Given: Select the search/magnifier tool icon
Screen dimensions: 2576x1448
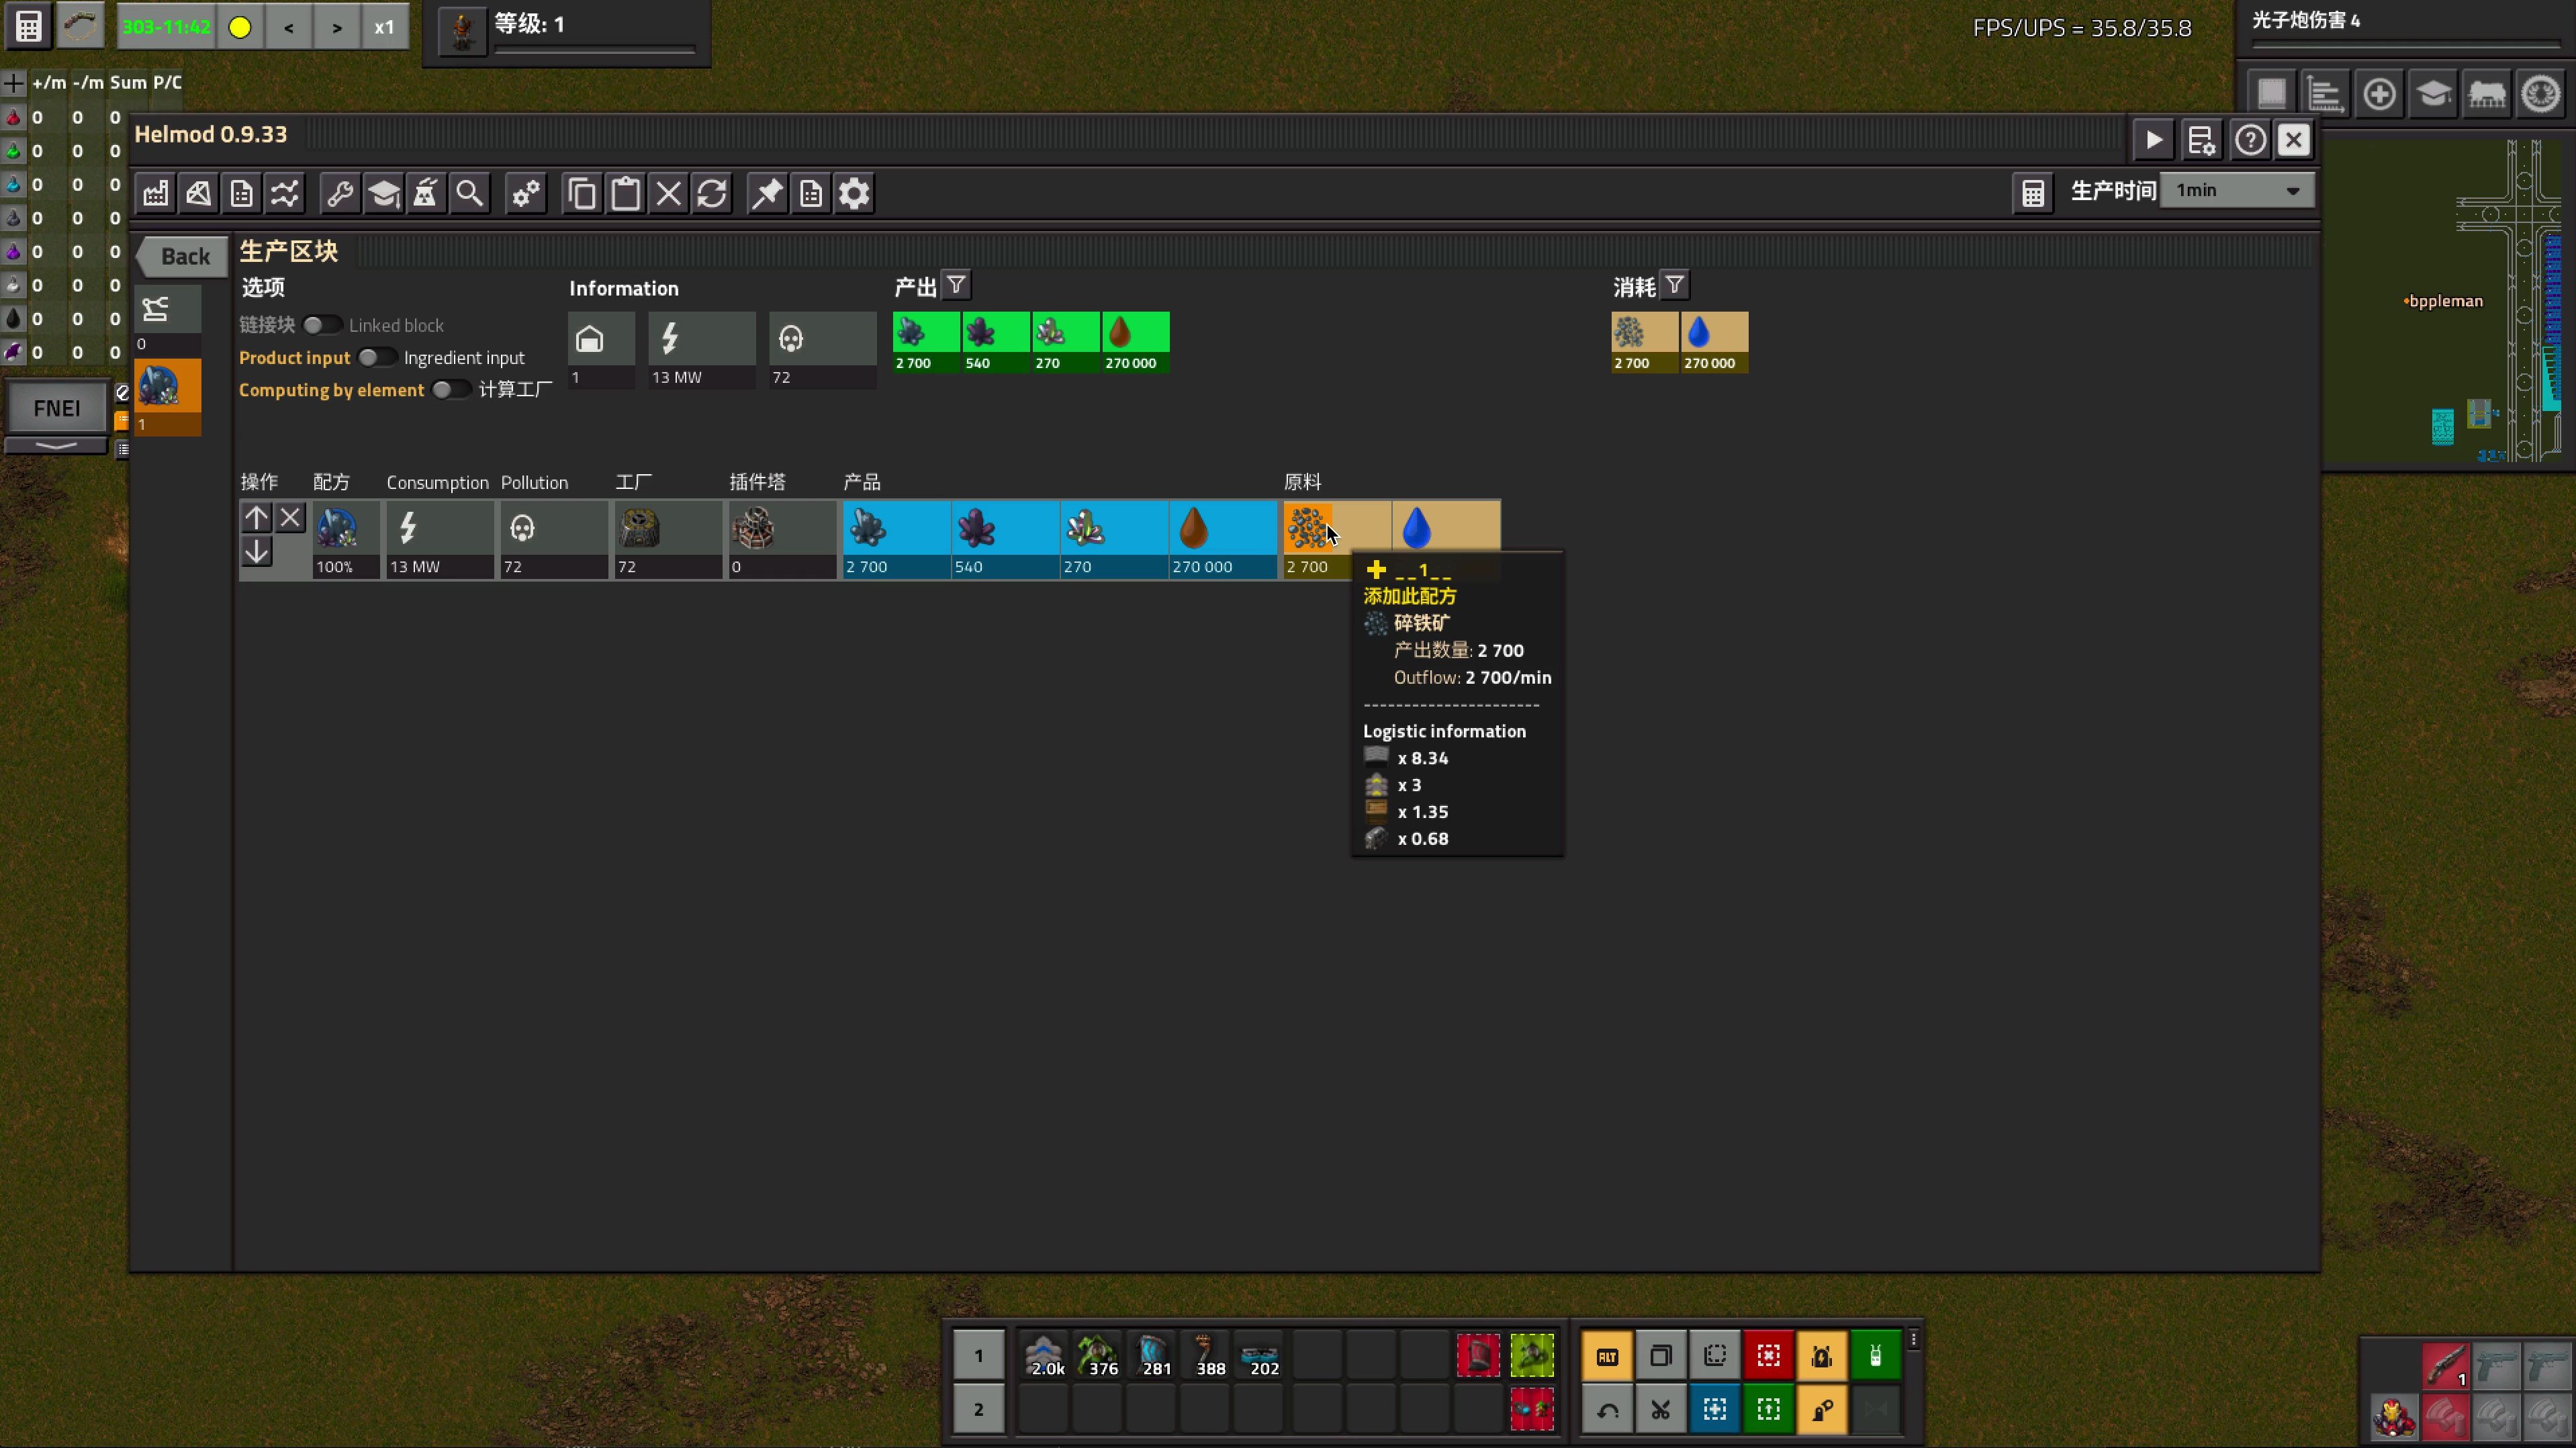Looking at the screenshot, I should click(467, 193).
